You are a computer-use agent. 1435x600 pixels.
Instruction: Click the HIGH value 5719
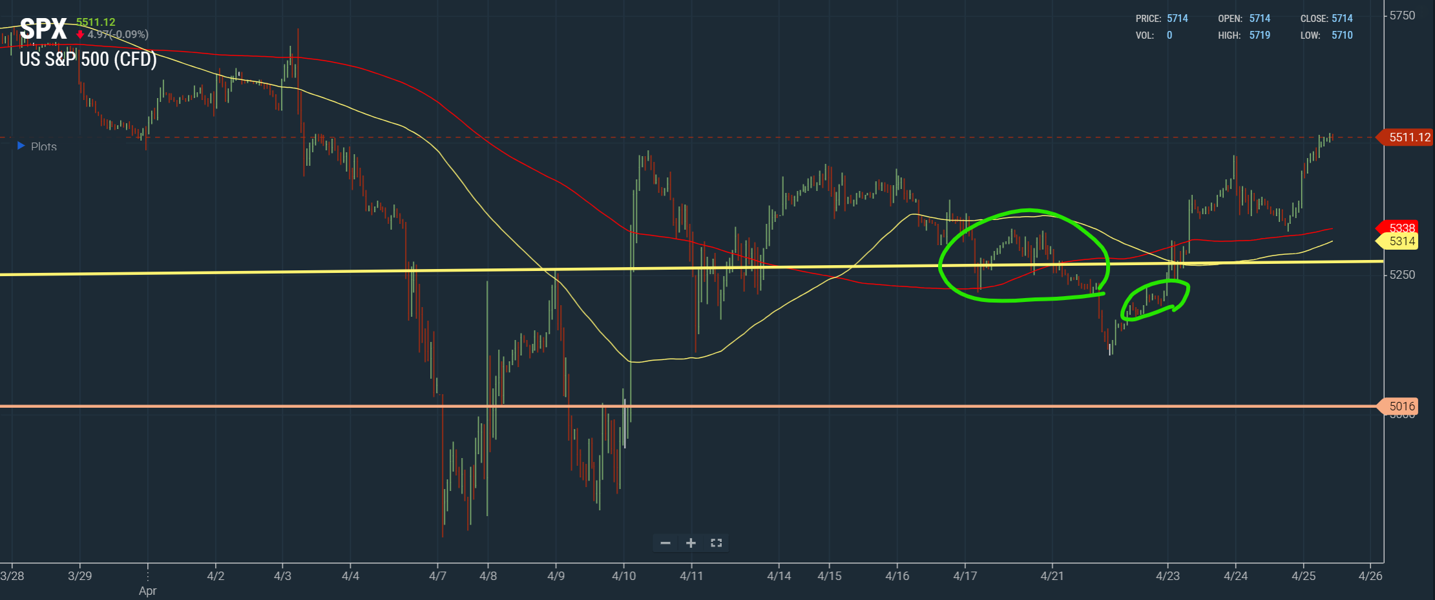tap(1260, 35)
